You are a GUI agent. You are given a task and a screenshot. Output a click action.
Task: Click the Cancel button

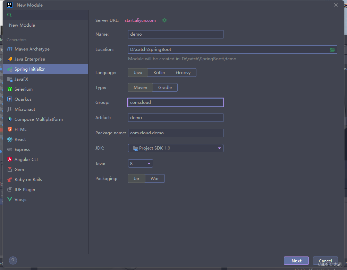coord(325,261)
